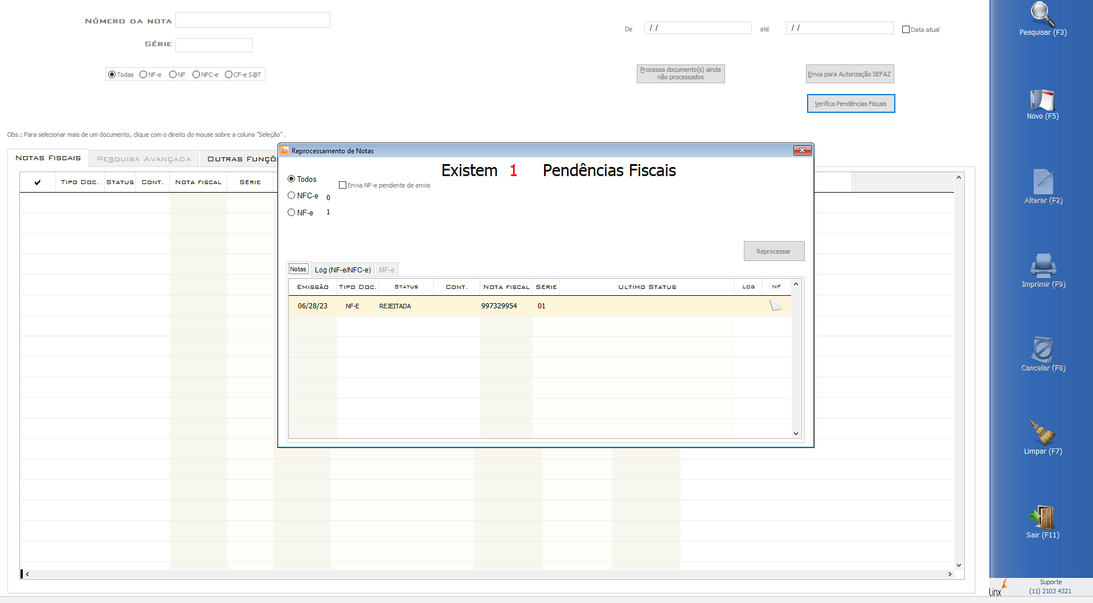
Task: Click nota fiscal number 997329954
Action: click(x=499, y=306)
